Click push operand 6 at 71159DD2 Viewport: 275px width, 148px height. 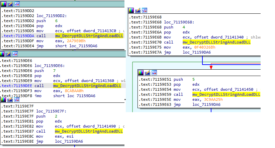[56, 21]
